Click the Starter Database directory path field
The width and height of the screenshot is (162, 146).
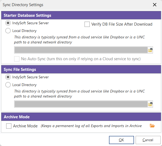coord(81,50)
